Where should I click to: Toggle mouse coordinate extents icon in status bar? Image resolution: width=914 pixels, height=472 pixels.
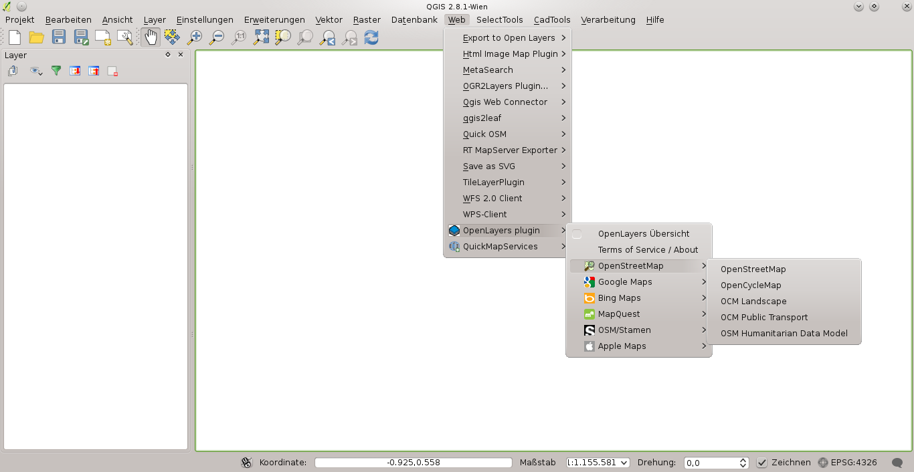tap(247, 463)
